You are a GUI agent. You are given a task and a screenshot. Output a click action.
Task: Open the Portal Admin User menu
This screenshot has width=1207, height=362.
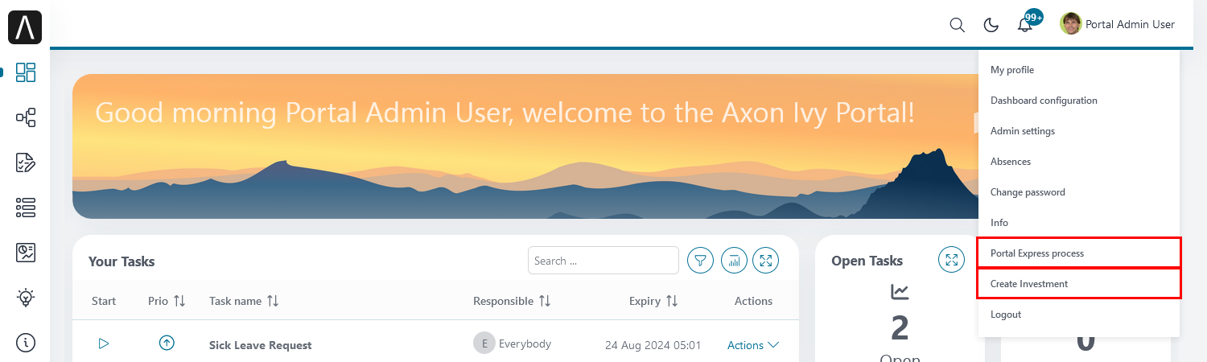(1118, 24)
